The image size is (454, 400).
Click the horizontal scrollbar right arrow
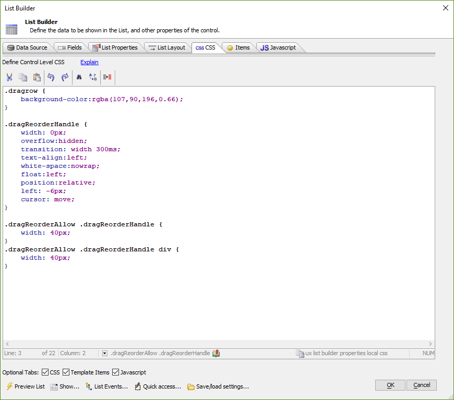tap(431, 344)
